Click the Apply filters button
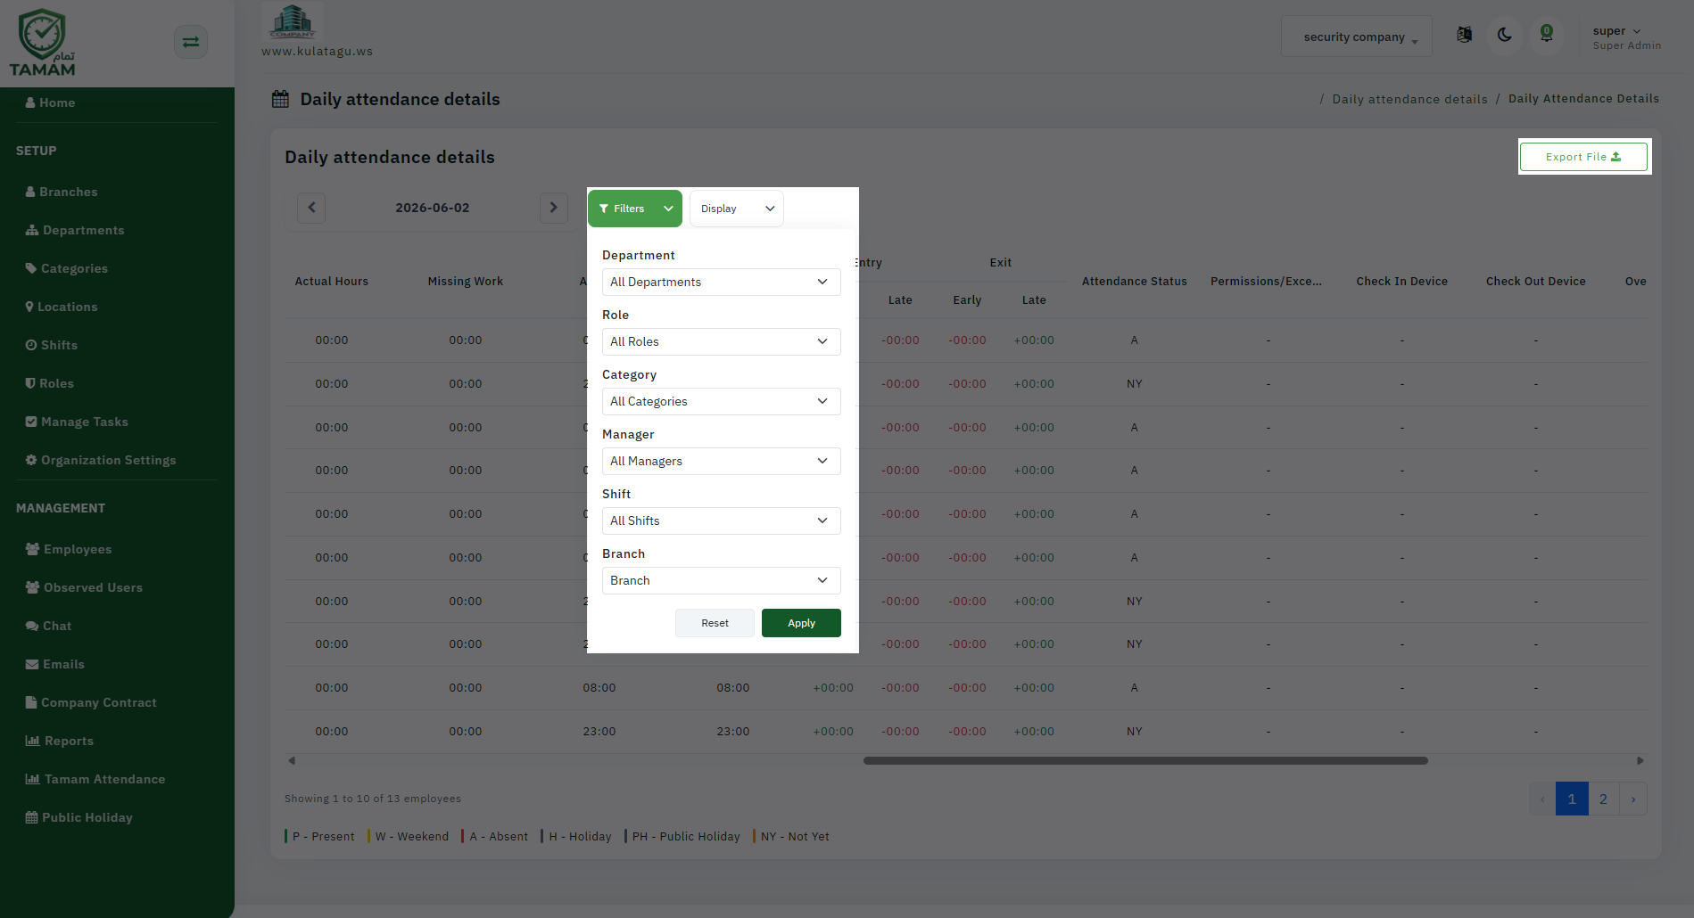Viewport: 1694px width, 918px height. coord(801,623)
